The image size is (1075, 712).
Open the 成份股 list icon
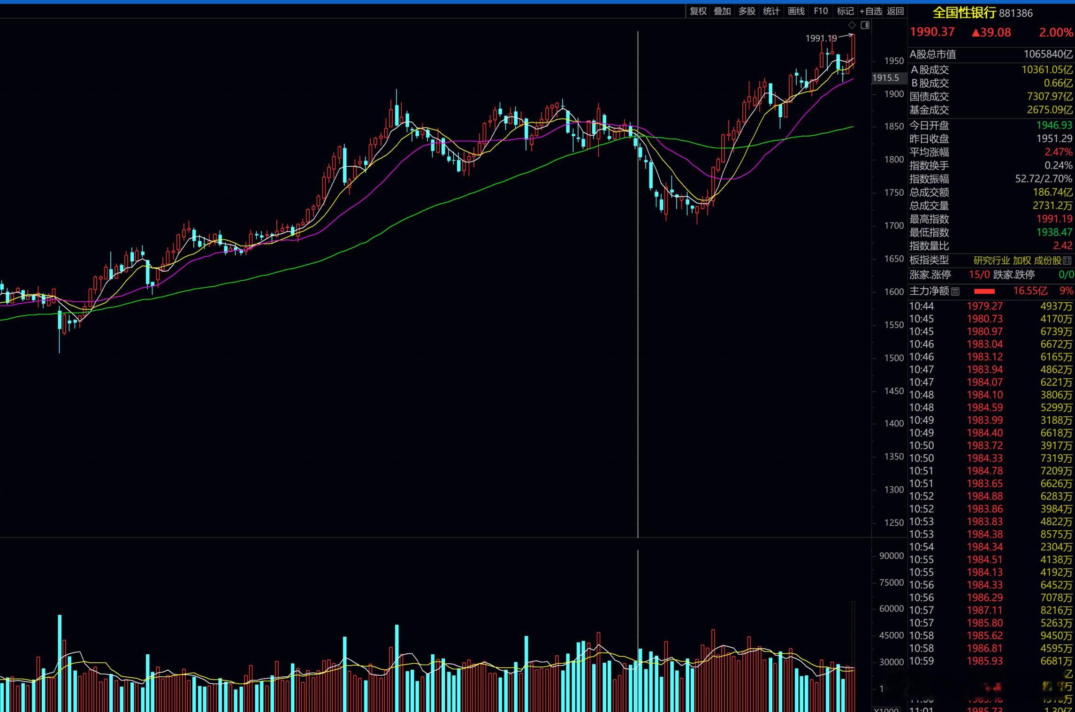pyautogui.click(x=1067, y=260)
